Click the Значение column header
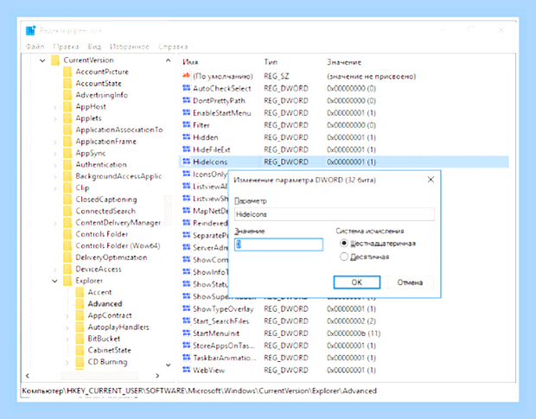 (x=344, y=62)
